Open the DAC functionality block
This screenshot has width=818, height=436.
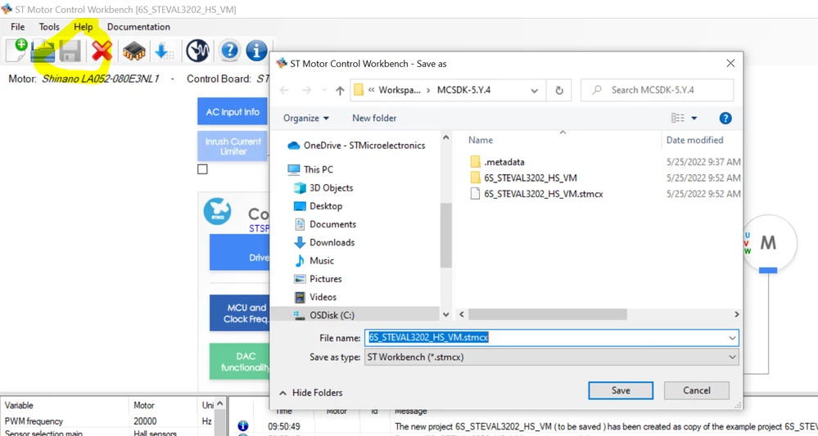click(x=239, y=361)
